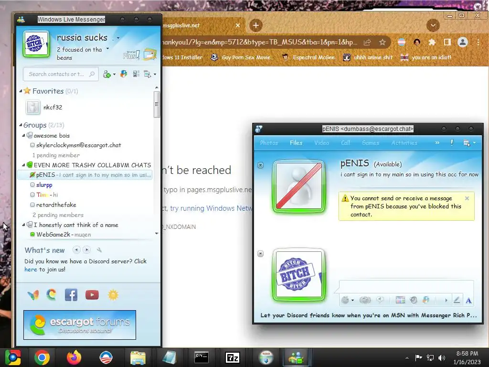Collapse the Groups section
489x367 pixels.
(x=21, y=125)
